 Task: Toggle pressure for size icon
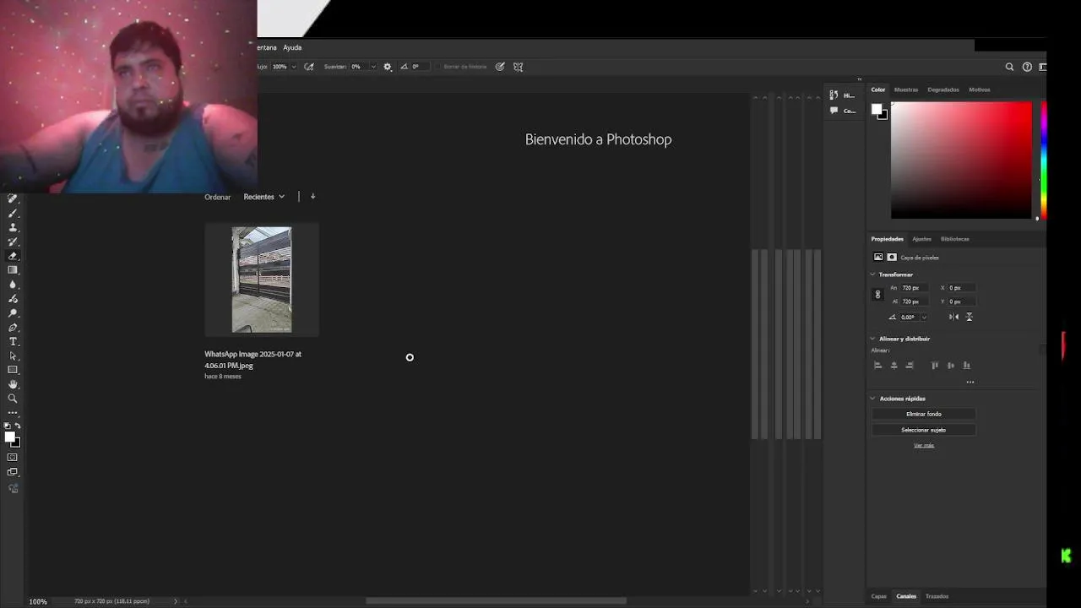(500, 67)
